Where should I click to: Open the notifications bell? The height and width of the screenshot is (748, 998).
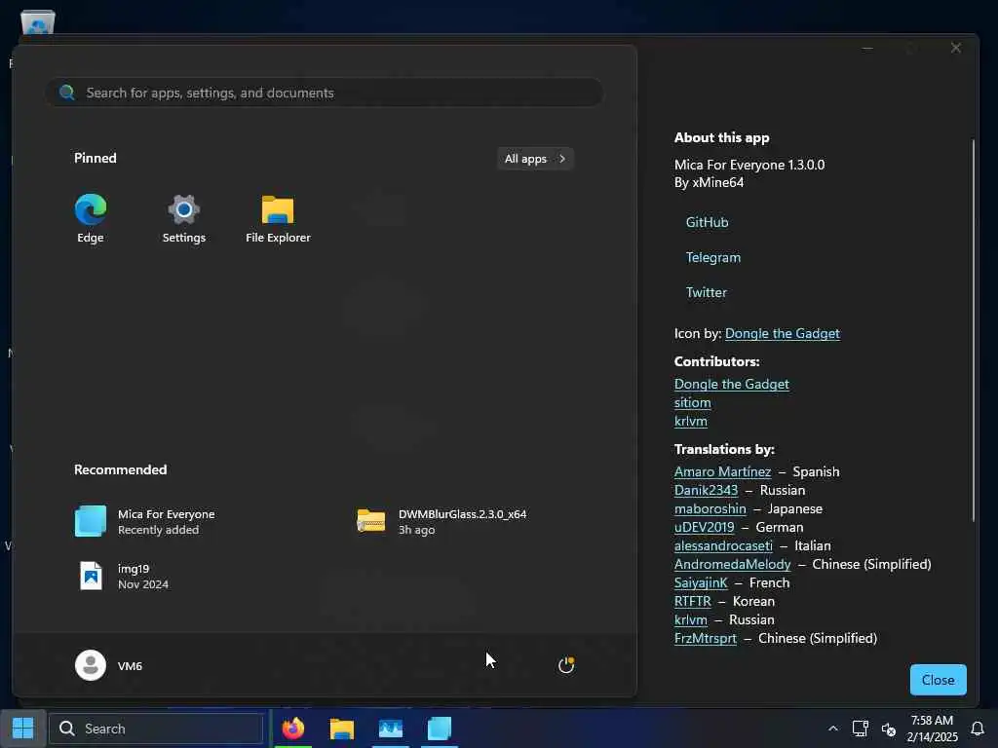pos(978,729)
